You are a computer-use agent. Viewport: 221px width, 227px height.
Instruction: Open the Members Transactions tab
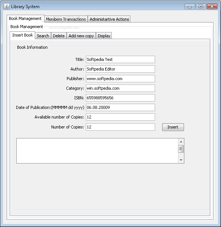[x=66, y=19]
